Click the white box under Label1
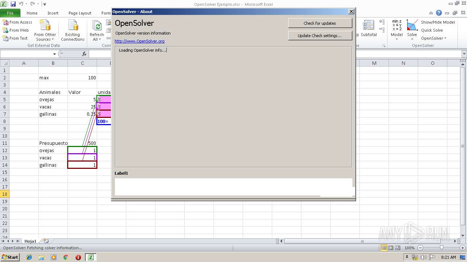This screenshot has width=467, height=262. pos(233,187)
